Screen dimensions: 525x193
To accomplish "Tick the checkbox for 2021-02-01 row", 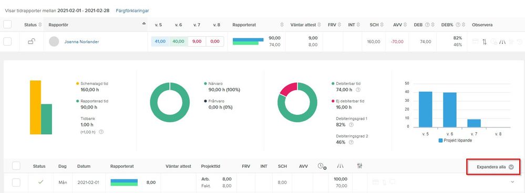I will [16, 183].
